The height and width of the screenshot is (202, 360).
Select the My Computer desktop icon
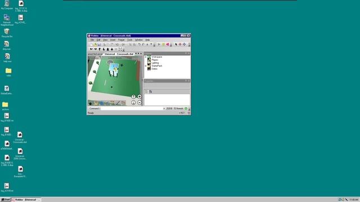pos(7,5)
